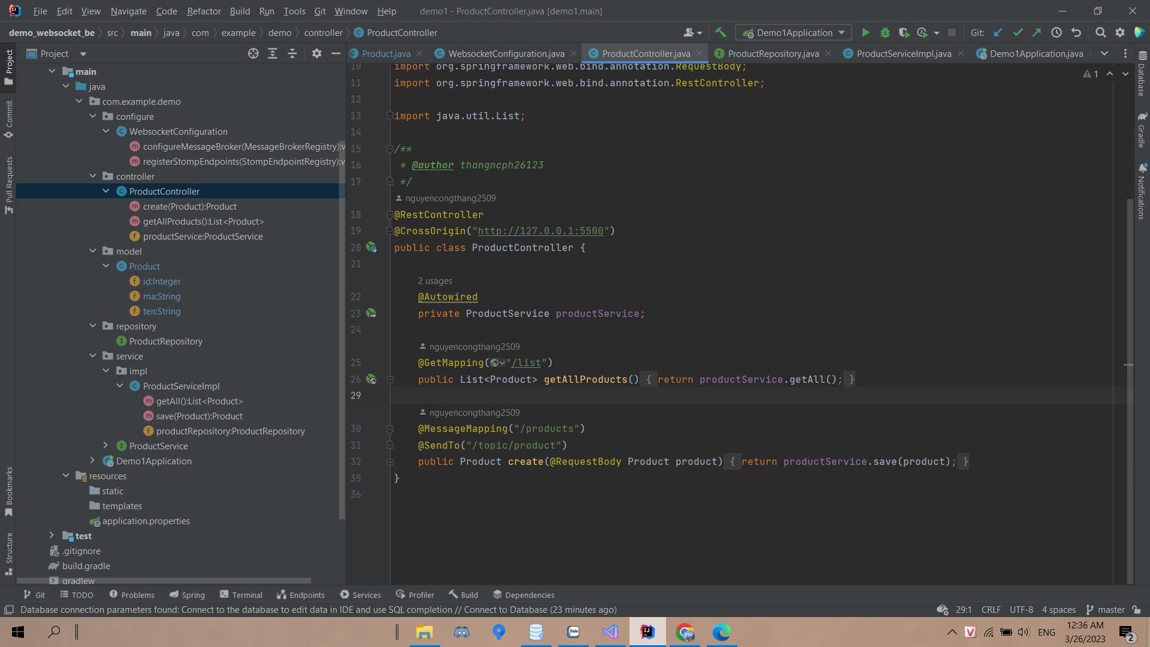Expand the test folder node
Screen dimensions: 1150x647
(x=52, y=536)
